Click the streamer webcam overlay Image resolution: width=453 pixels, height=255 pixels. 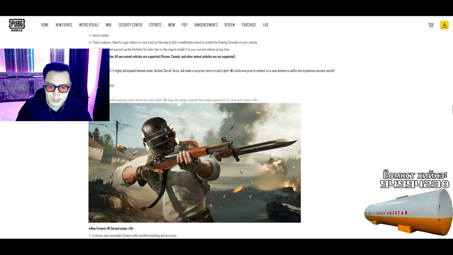click(55, 85)
